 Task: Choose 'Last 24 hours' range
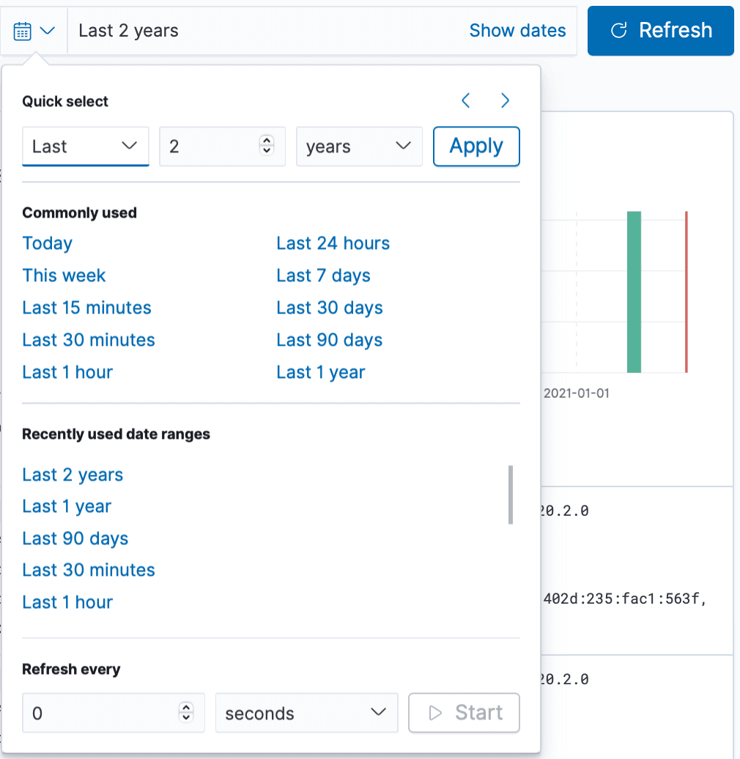point(333,243)
